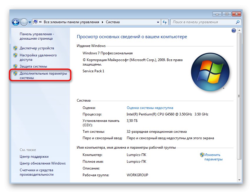Click shield icon beside 'Защита системы'
Viewport: 252px width, 193px height.
[15, 66]
